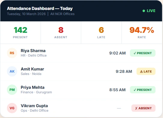Click the 8:55 AM check-in time
163x118 pixels.
(x=118, y=90)
